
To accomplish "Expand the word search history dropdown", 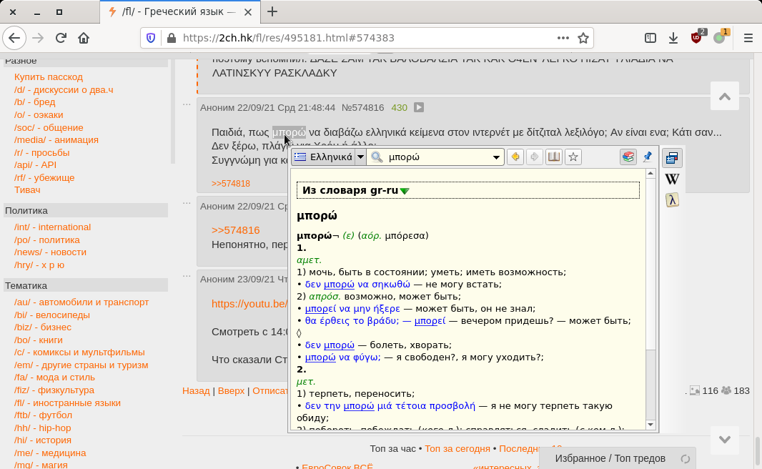I will pos(496,157).
